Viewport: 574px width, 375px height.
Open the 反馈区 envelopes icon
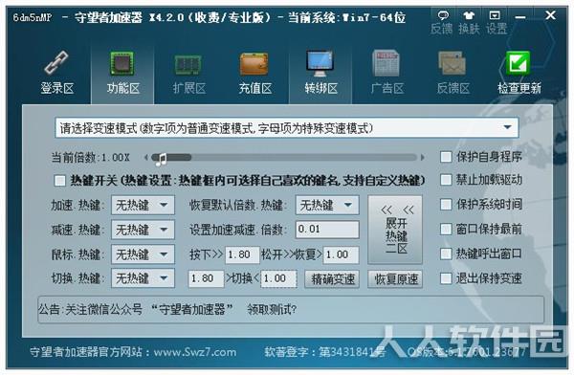click(453, 63)
